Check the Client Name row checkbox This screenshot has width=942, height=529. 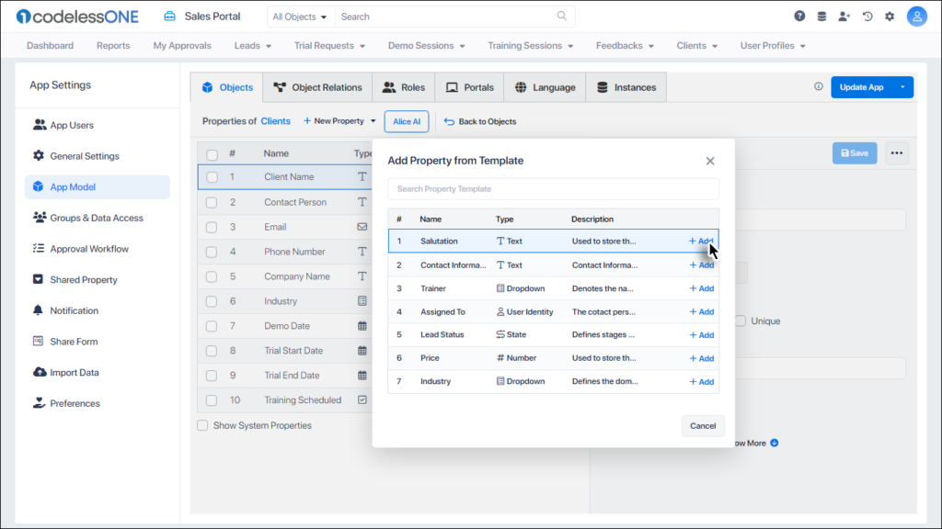point(213,177)
